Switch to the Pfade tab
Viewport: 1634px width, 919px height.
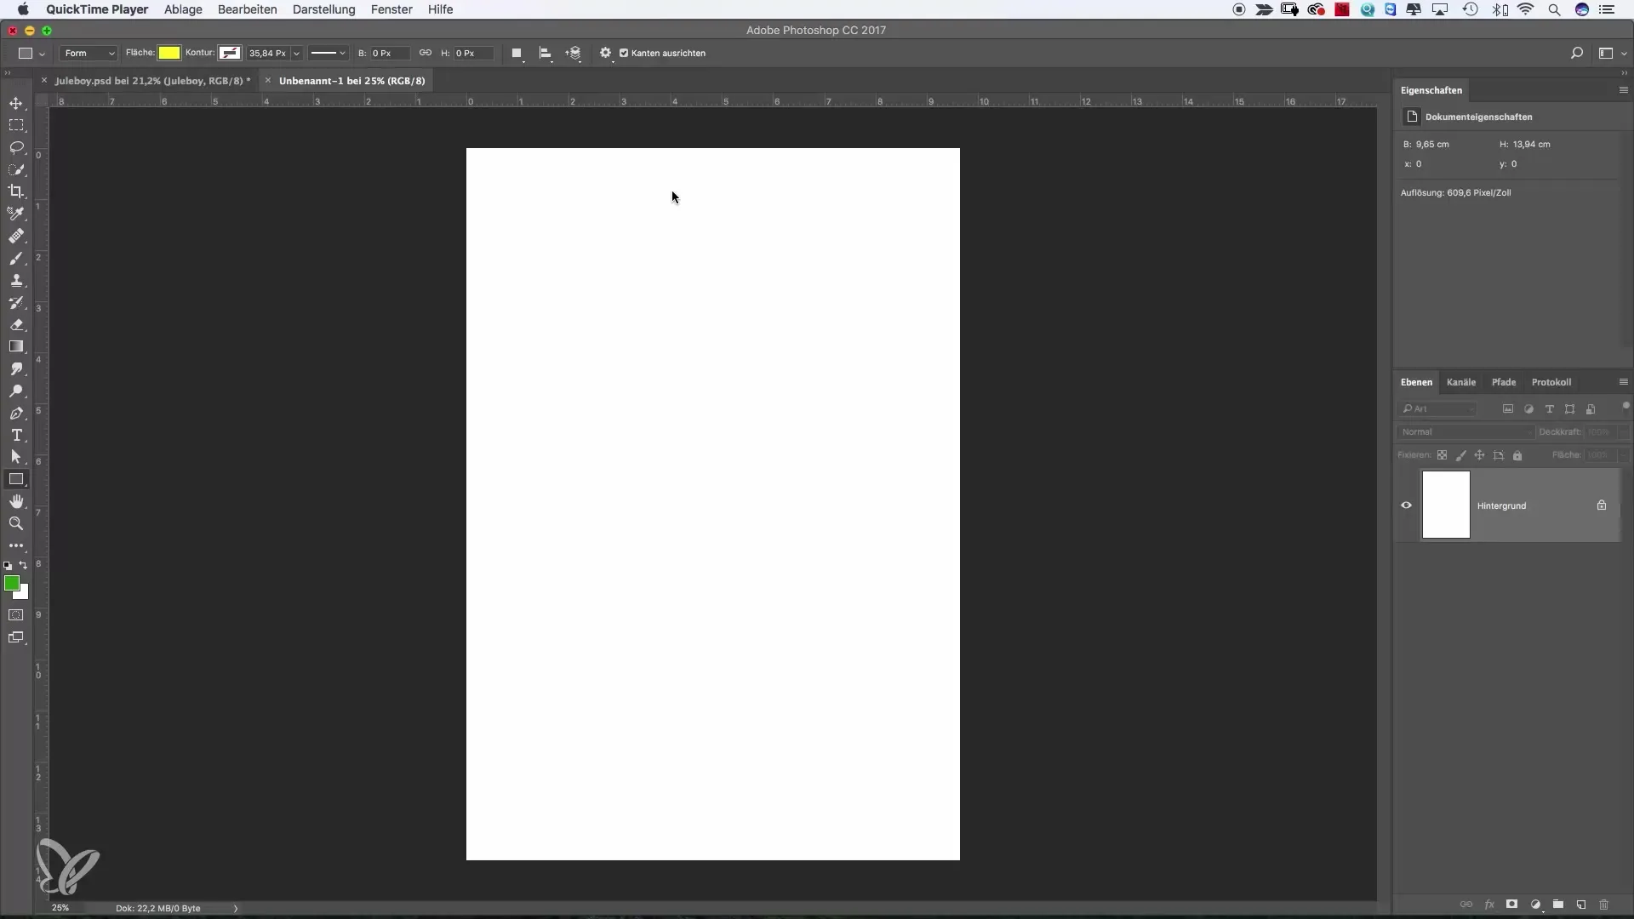click(x=1504, y=382)
